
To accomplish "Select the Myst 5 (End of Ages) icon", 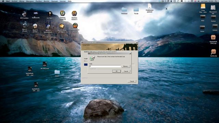I will point(62,26).
